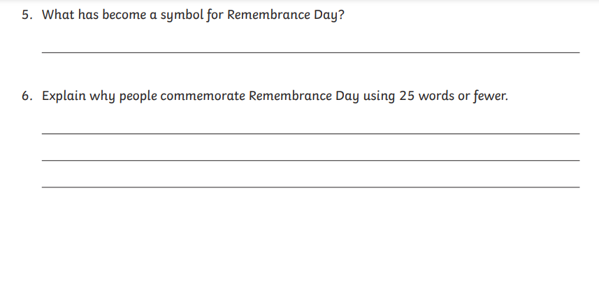The width and height of the screenshot is (599, 295).
Task: Click the number '25' in question 6
Action: (x=407, y=96)
